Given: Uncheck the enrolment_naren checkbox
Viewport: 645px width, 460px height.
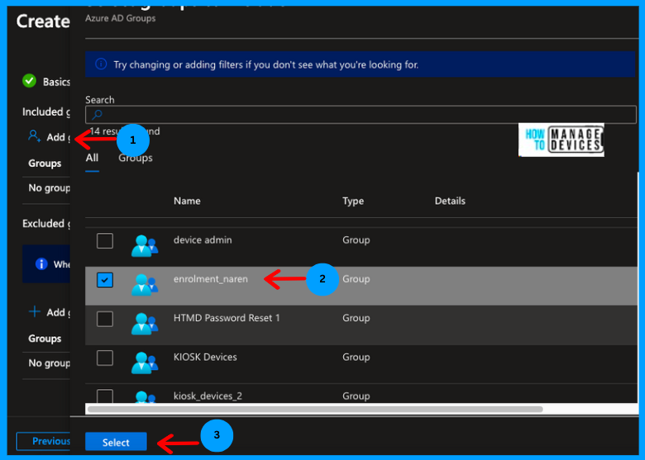Looking at the screenshot, I should [105, 280].
